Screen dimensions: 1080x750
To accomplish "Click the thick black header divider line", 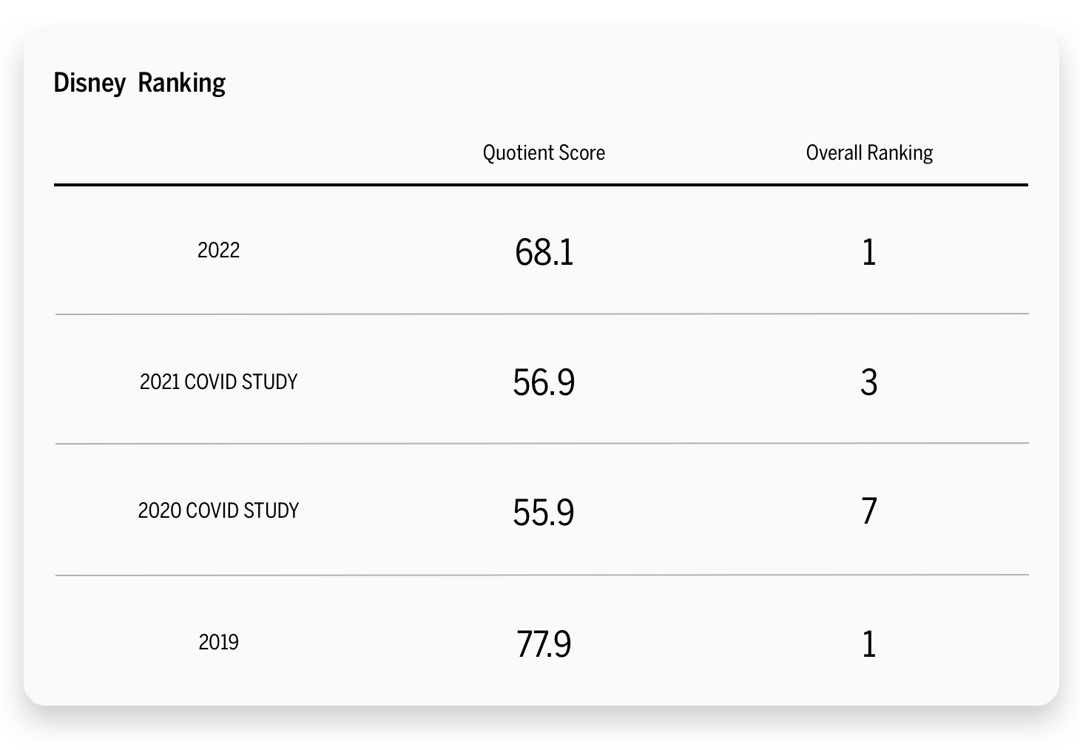I will (x=541, y=184).
